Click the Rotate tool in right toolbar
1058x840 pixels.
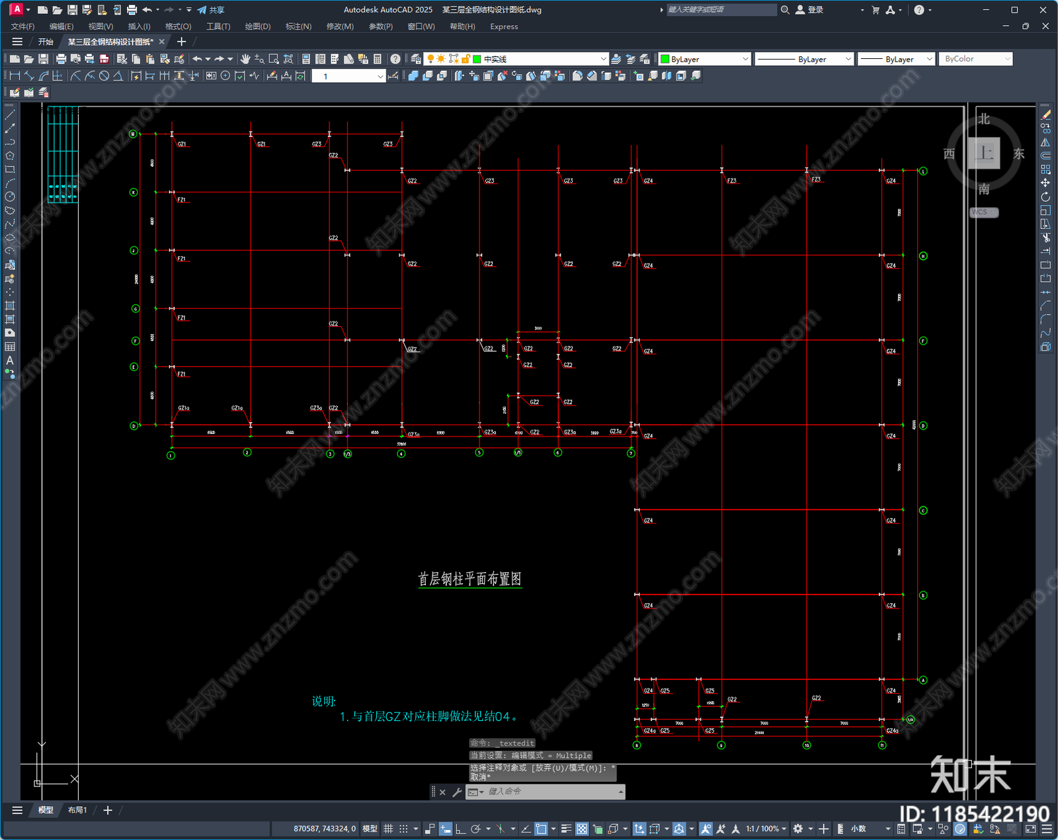(1045, 196)
